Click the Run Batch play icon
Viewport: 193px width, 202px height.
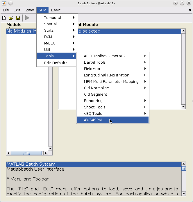pyautogui.click(x=27, y=18)
